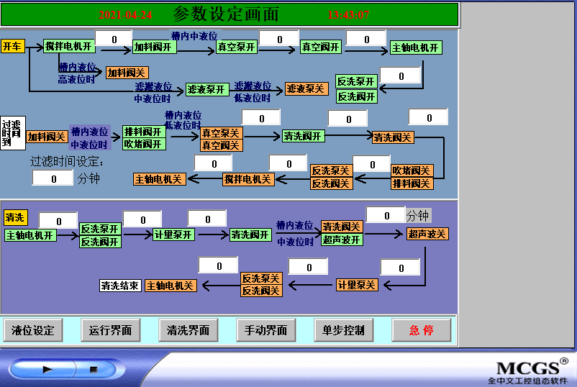Click the 过滤时间设定 minutes input box
The width and height of the screenshot is (577, 387).
coord(52,178)
